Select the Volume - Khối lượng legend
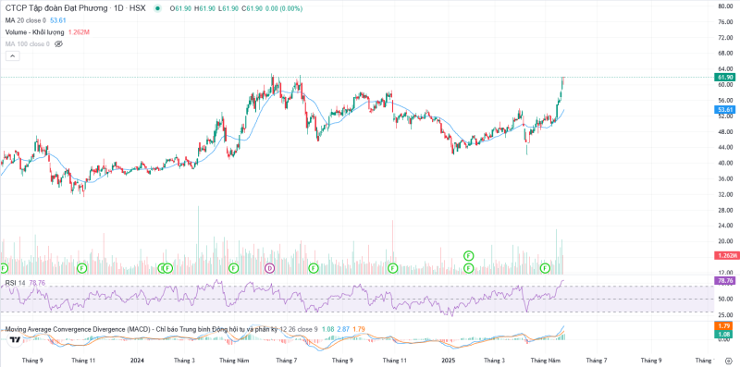740x367 pixels. pos(35,32)
